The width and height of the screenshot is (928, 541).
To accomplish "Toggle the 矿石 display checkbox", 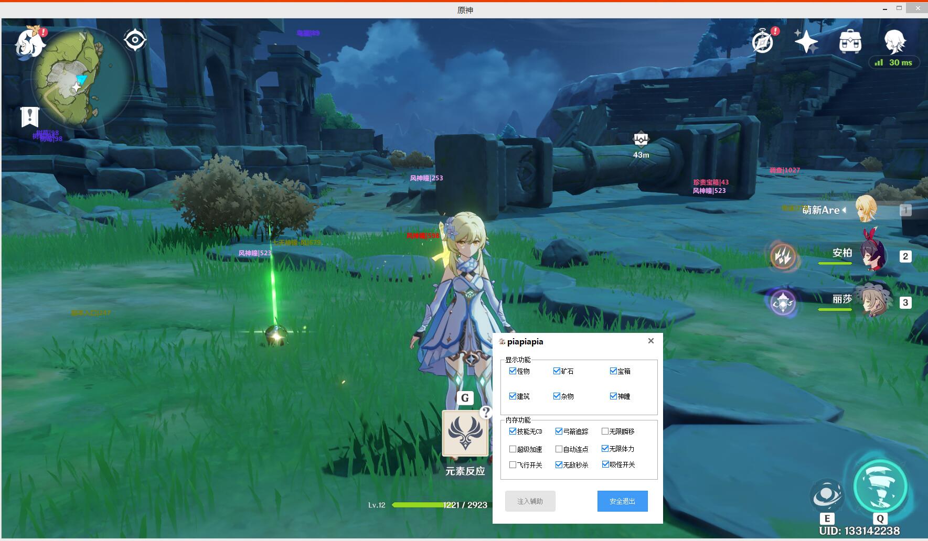I will (557, 371).
